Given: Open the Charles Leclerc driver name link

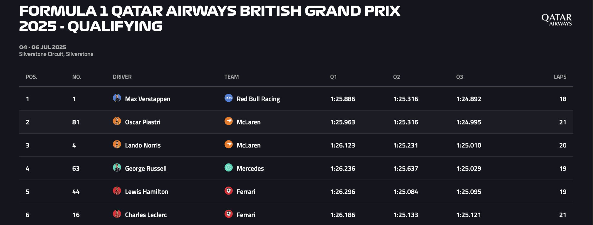Looking at the screenshot, I should [146, 215].
